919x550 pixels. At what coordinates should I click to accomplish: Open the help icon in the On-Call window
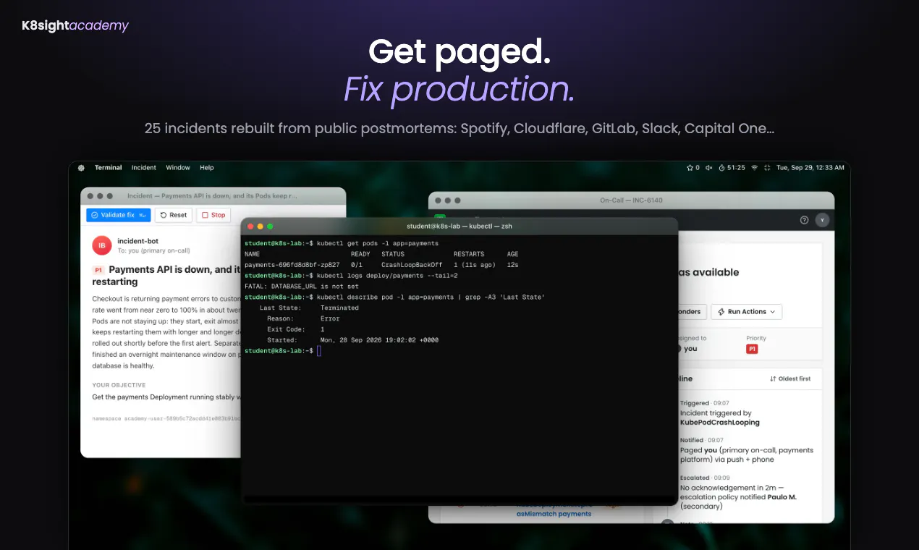coord(804,220)
